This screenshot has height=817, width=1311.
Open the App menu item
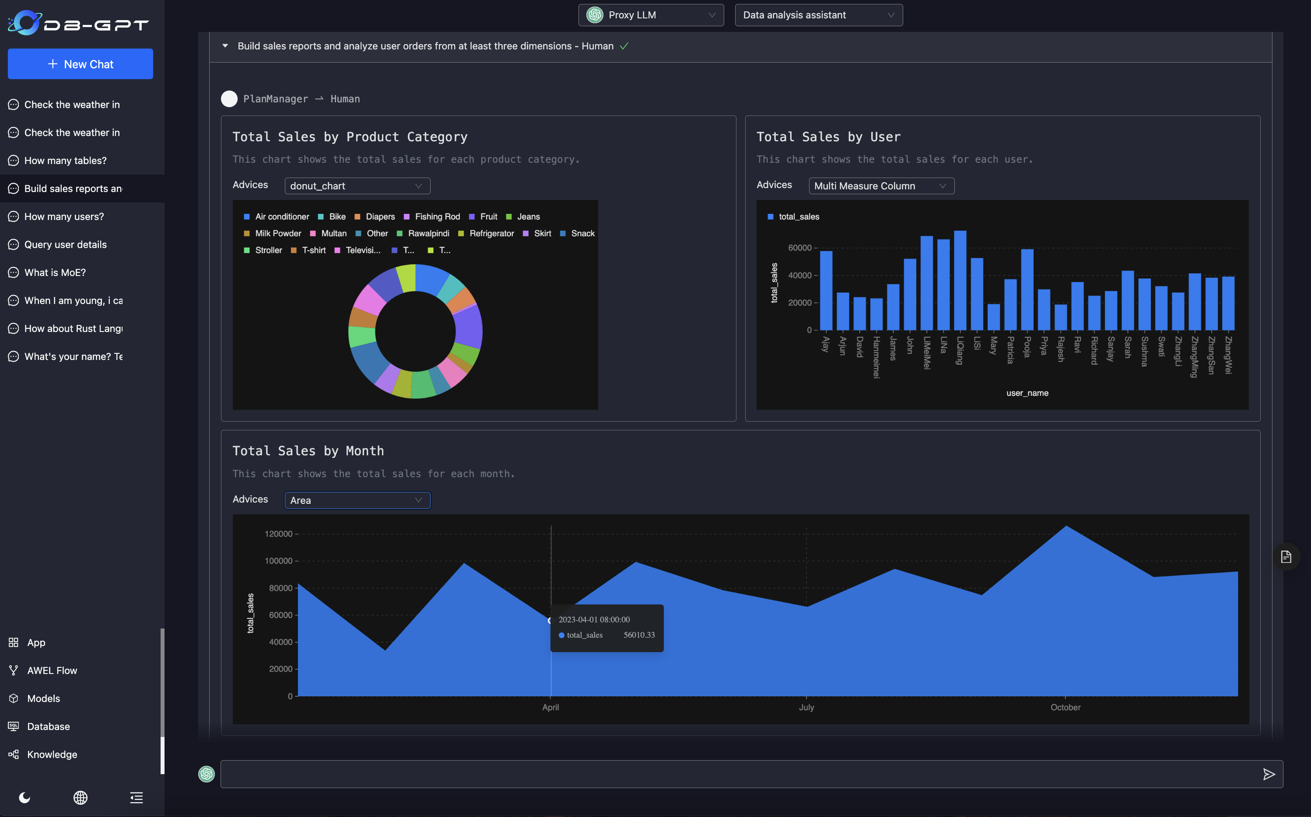pyautogui.click(x=36, y=642)
